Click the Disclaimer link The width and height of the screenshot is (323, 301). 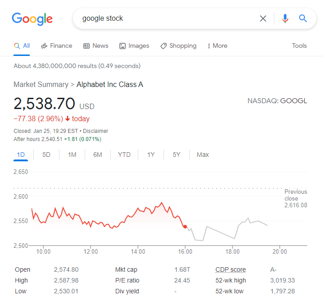click(x=95, y=131)
